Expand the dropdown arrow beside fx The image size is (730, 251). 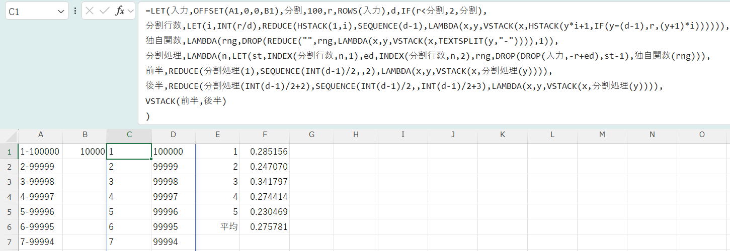point(131,11)
